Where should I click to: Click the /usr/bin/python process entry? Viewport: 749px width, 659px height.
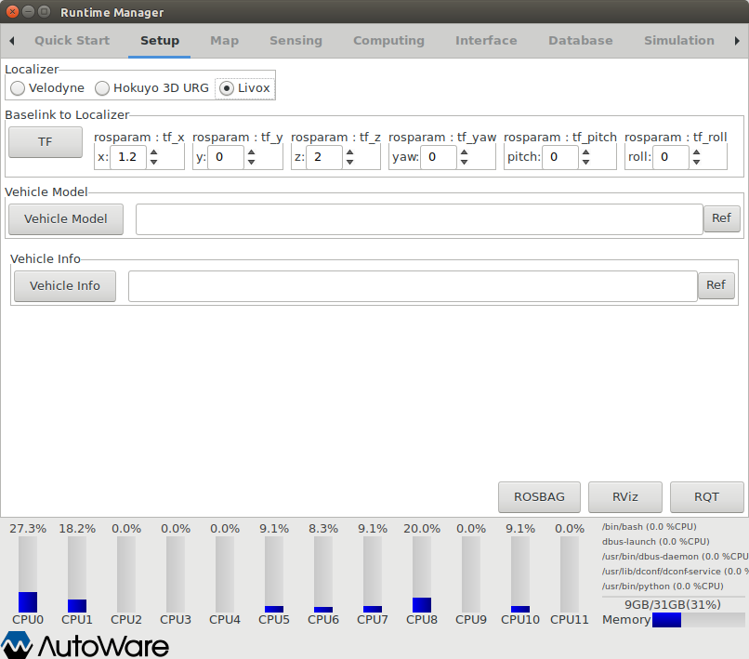pos(663,587)
